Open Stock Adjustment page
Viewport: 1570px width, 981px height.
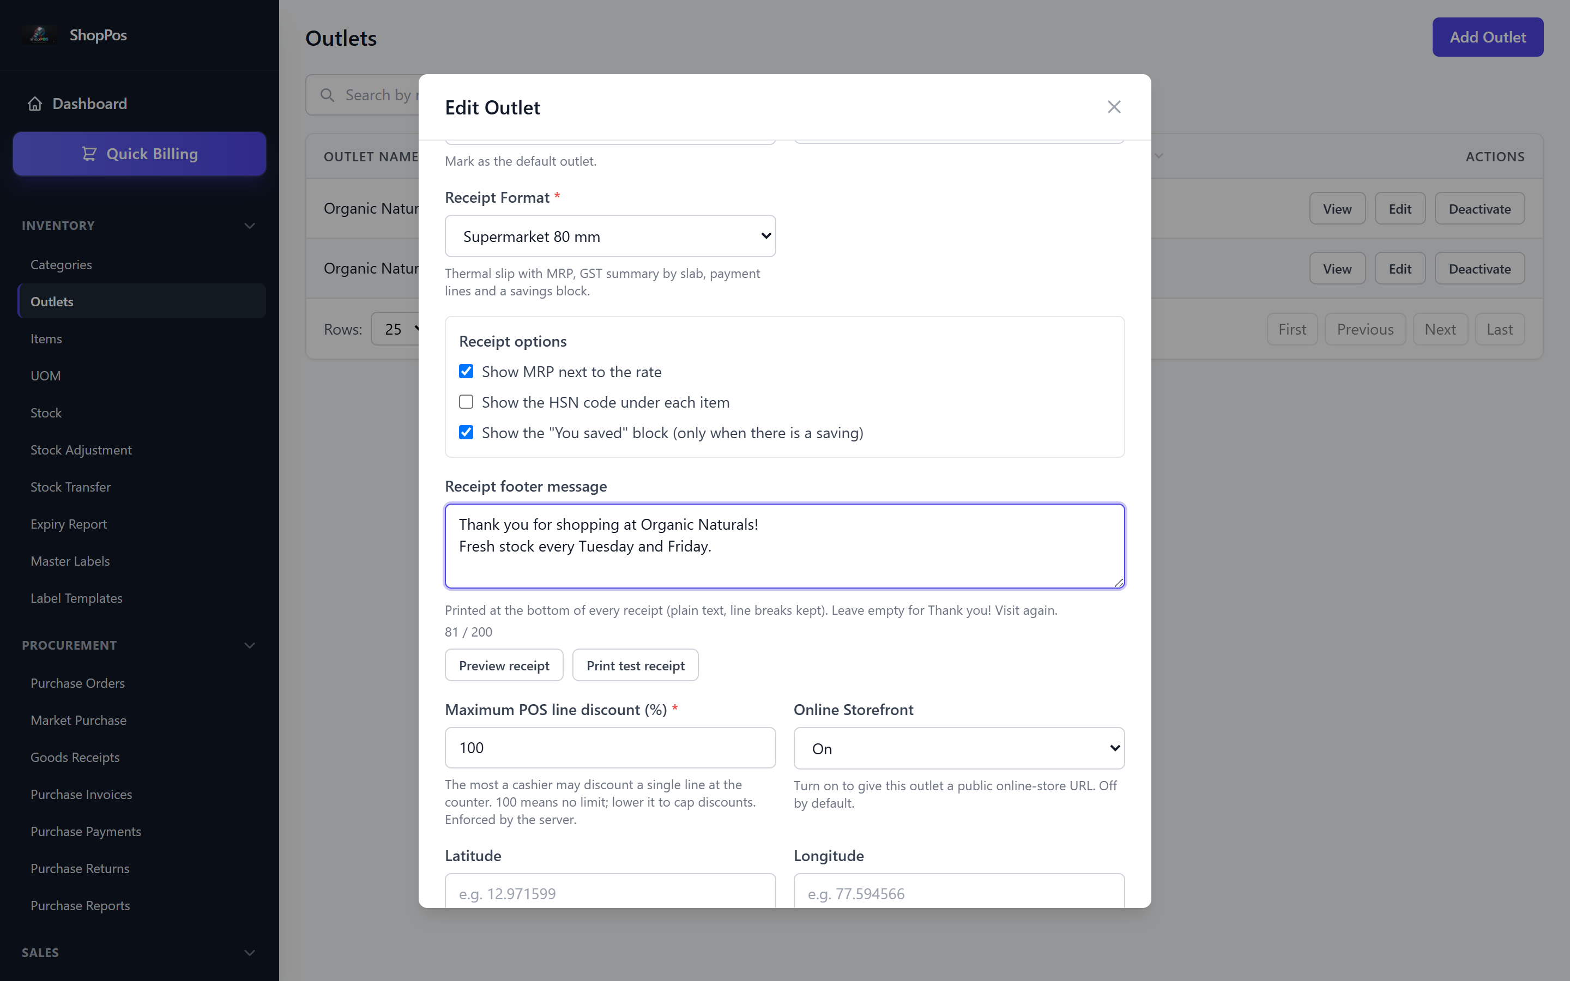pos(141,450)
